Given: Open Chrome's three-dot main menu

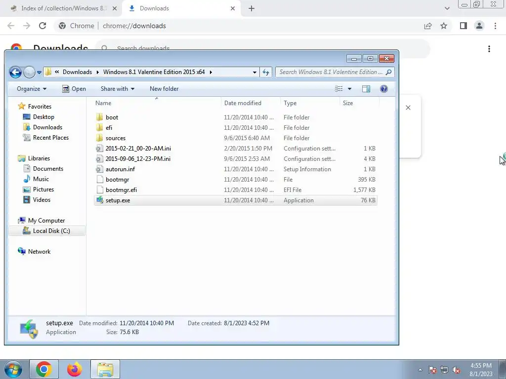Looking at the screenshot, I should pyautogui.click(x=495, y=26).
